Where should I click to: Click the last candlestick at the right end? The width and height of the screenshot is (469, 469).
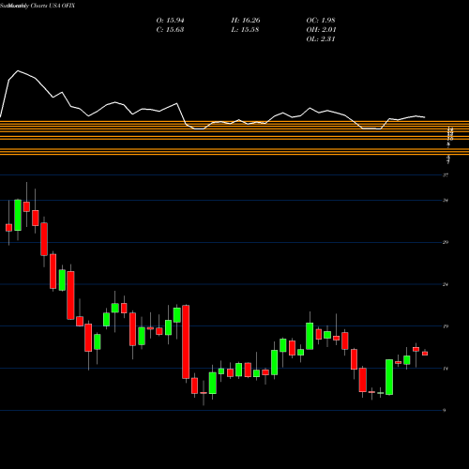tap(425, 353)
